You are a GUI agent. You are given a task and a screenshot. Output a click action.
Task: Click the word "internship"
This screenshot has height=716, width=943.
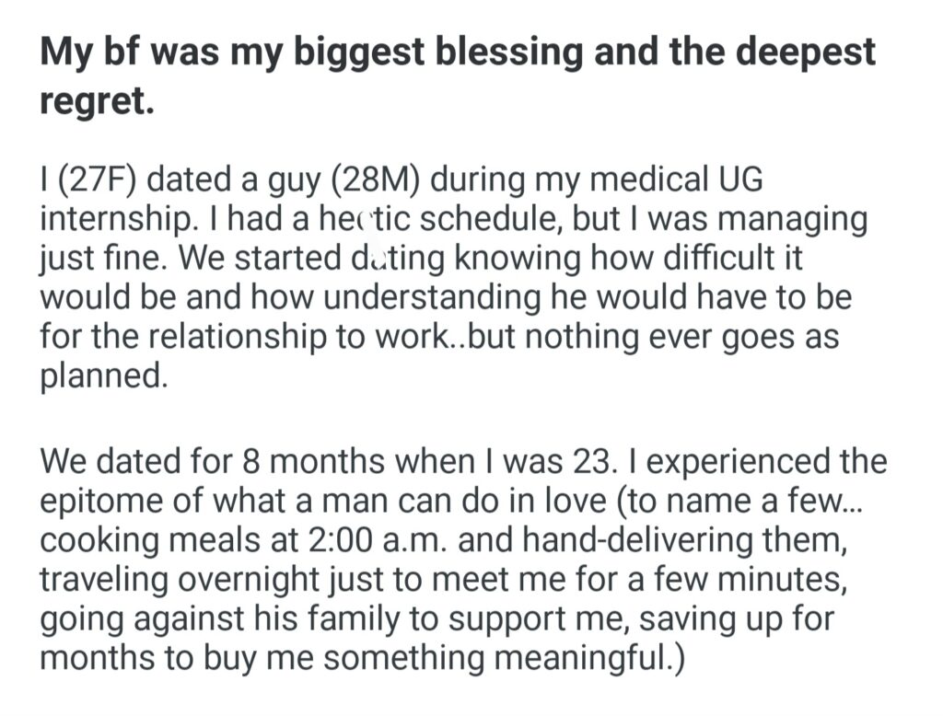tap(109, 219)
